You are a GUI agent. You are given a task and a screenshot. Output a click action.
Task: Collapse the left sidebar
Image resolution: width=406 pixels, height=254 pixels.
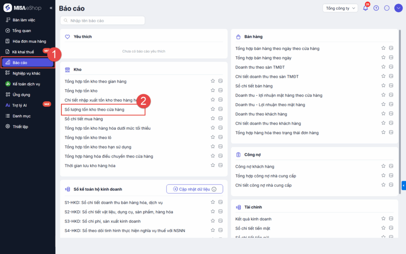(x=51, y=8)
